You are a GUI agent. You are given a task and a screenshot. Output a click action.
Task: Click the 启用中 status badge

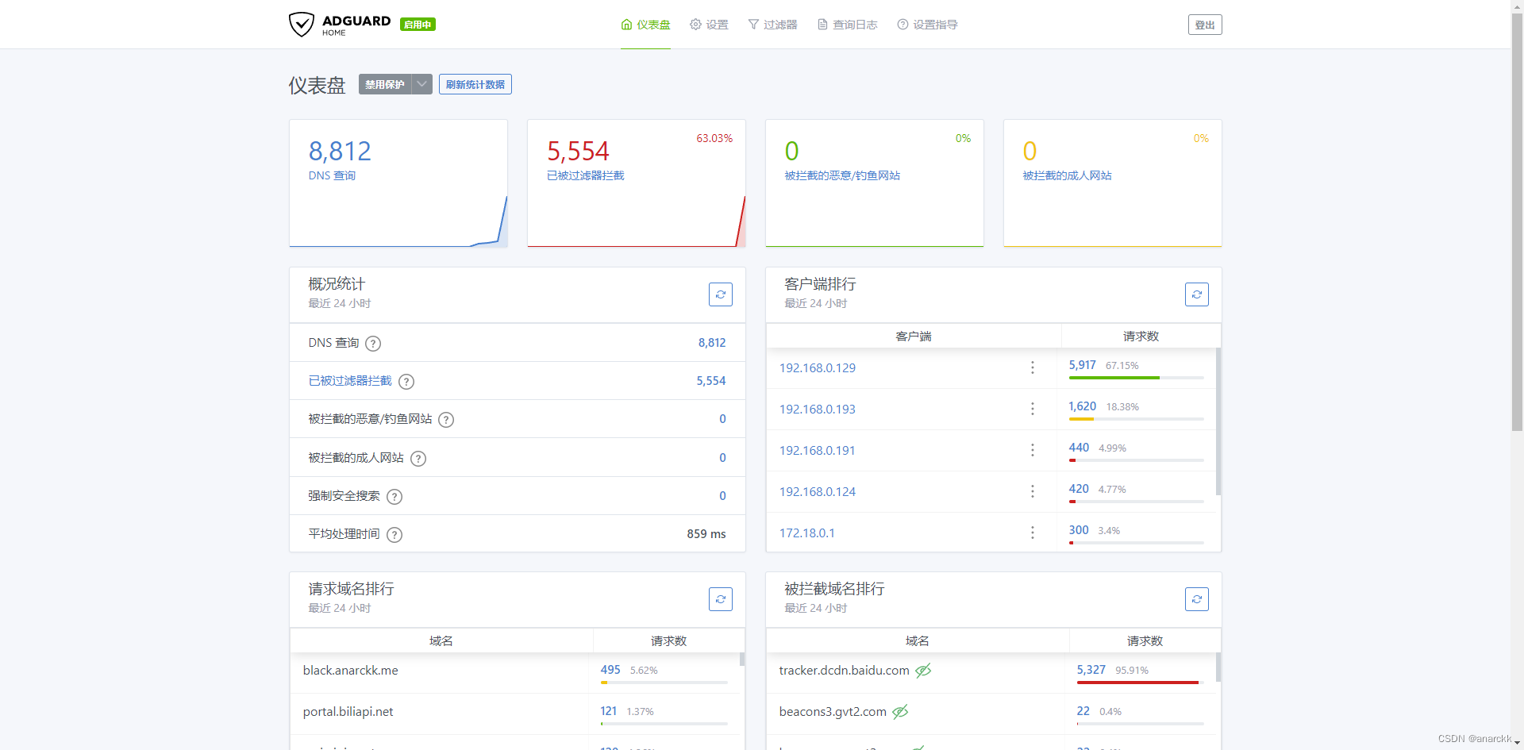418,25
